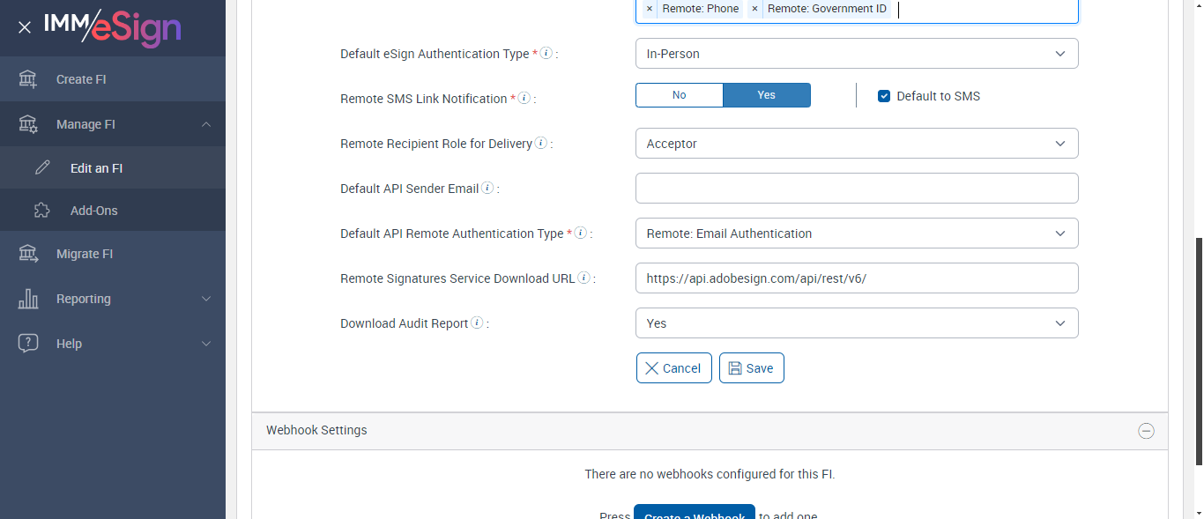Uncheck the Default to SMS checkbox

click(x=884, y=96)
